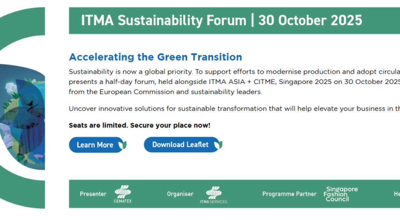The height and width of the screenshot is (220, 400).
Task: Open the ITMA Services organiser logo
Action: [x=213, y=195]
